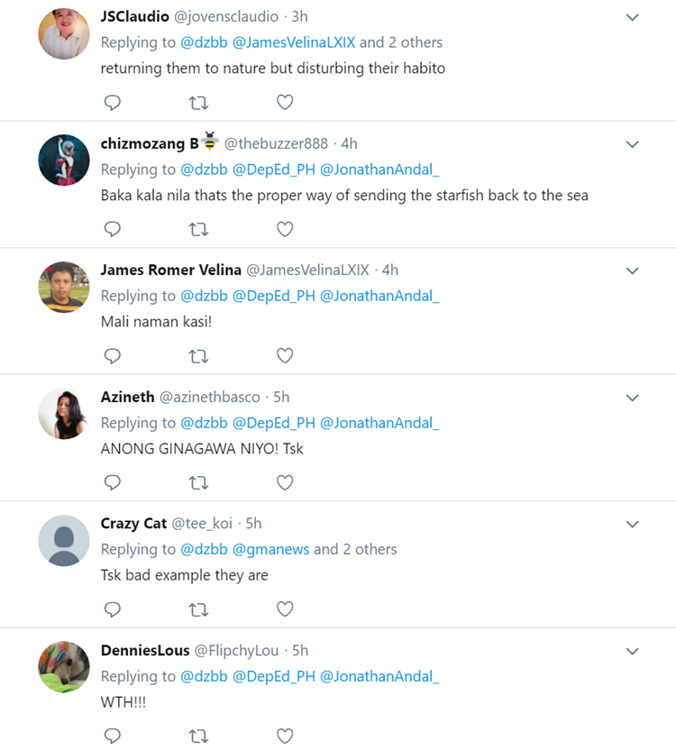Open @gmanews mention link
The width and height of the screenshot is (676, 751).
pos(269,549)
